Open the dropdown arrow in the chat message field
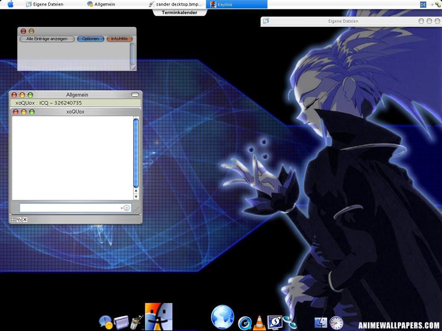The width and height of the screenshot is (442, 331). [121, 208]
